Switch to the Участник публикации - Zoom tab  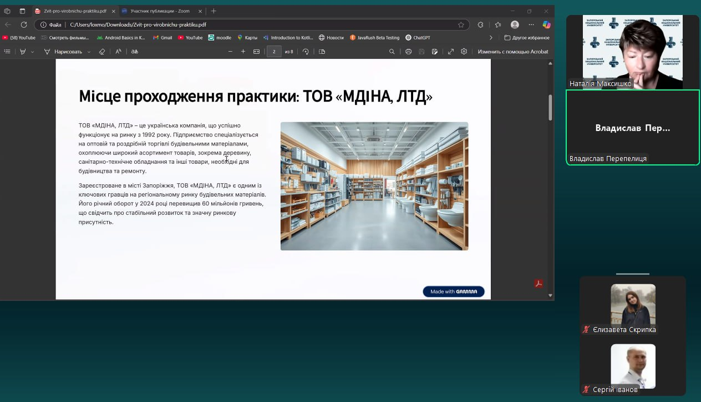click(x=161, y=11)
